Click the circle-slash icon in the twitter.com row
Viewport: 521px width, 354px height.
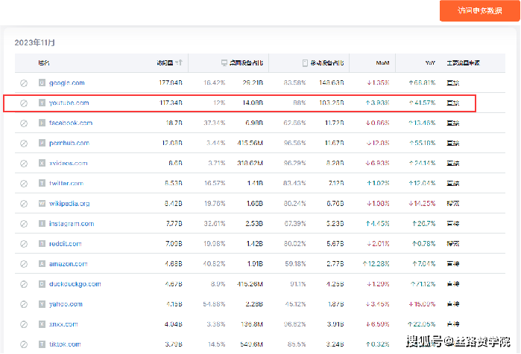pyautogui.click(x=24, y=183)
